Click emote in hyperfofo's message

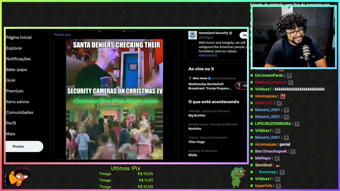pos(278,186)
